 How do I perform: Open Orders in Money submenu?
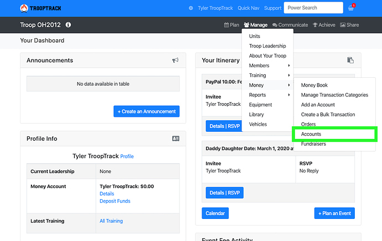click(x=334, y=124)
